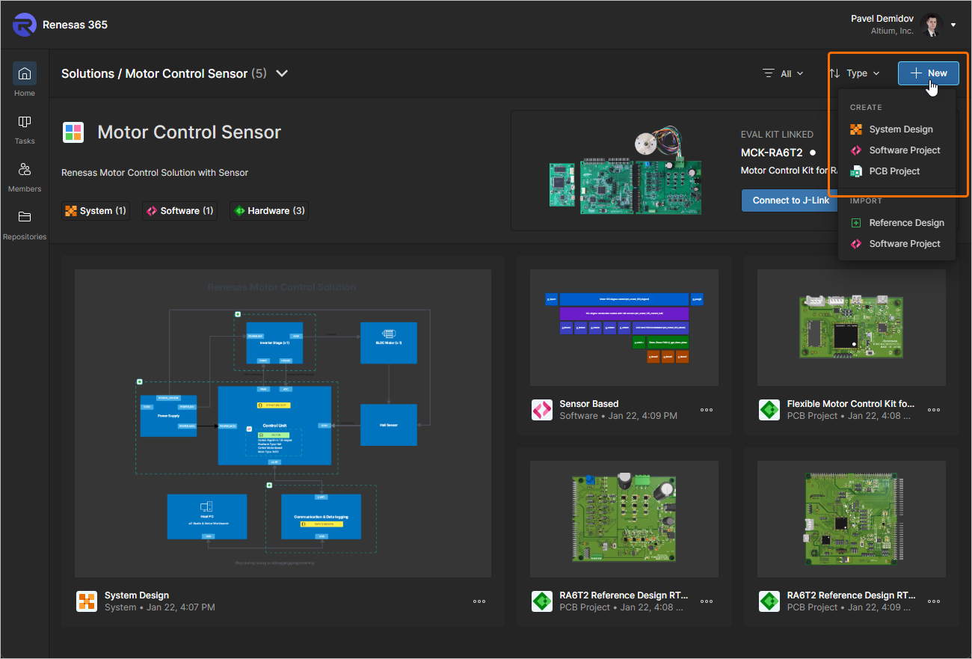This screenshot has height=659, width=972.
Task: Open the Sensor Based software thumbnail
Action: 624,328
